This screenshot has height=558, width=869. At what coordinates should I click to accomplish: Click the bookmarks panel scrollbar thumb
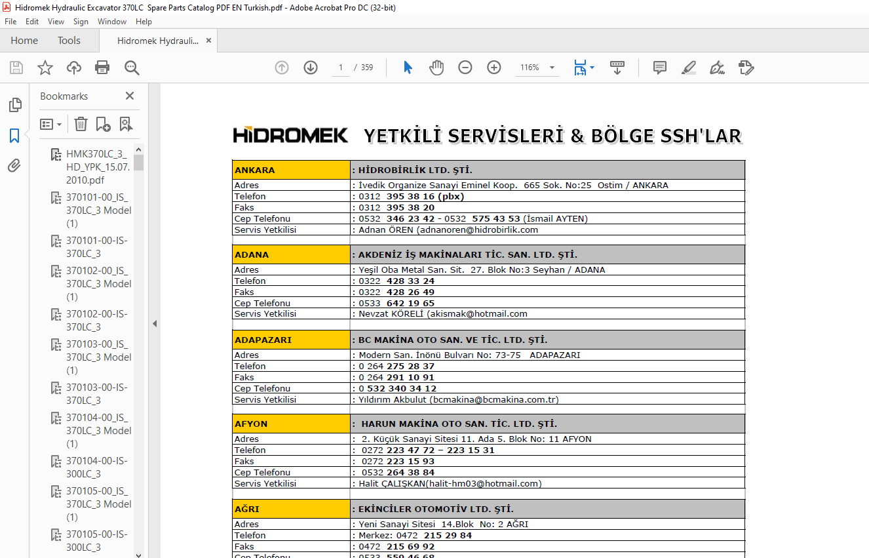(x=138, y=163)
